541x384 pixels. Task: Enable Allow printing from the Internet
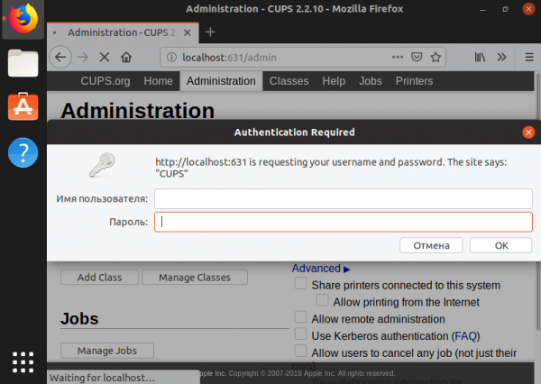[323, 300]
